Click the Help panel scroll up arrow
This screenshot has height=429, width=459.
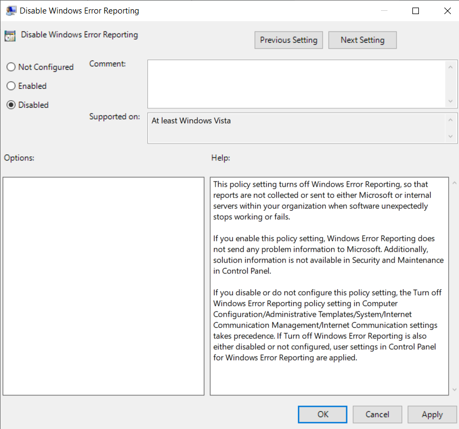click(454, 184)
